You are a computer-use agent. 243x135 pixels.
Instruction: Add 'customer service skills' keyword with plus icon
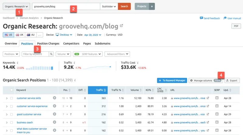pyautogui.click(x=55, y=98)
